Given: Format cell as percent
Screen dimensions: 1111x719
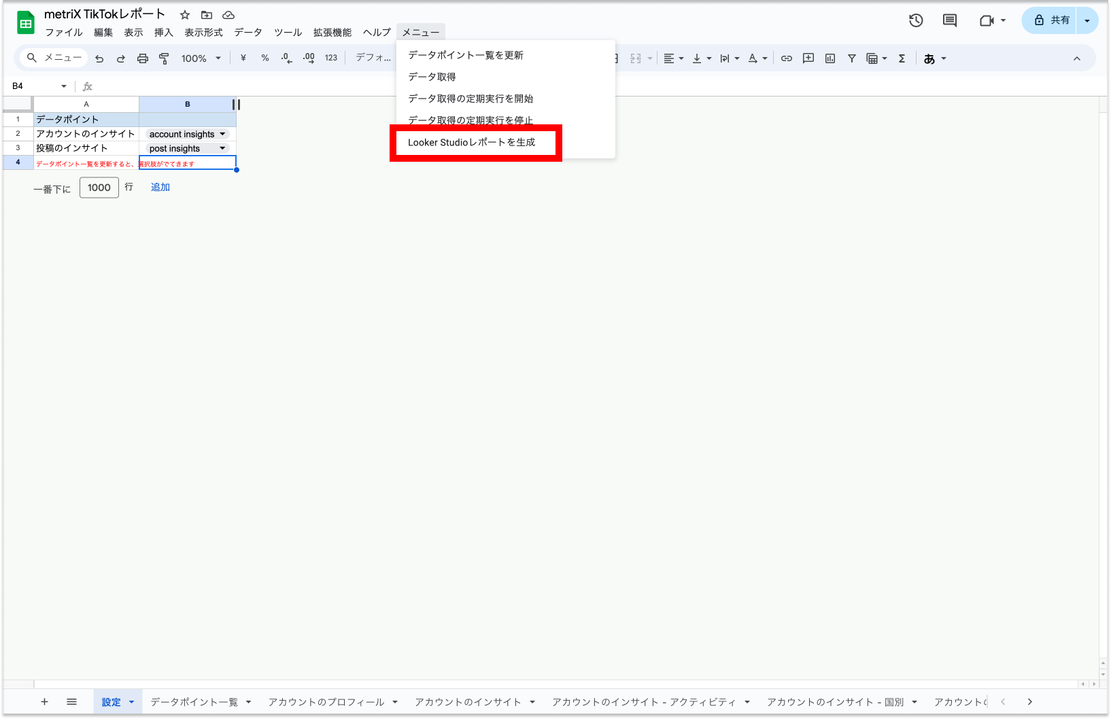Looking at the screenshot, I should pos(265,58).
